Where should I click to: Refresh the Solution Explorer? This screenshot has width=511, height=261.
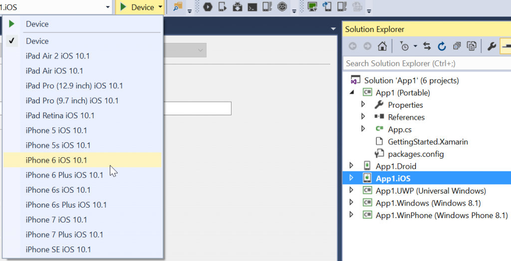(442, 46)
